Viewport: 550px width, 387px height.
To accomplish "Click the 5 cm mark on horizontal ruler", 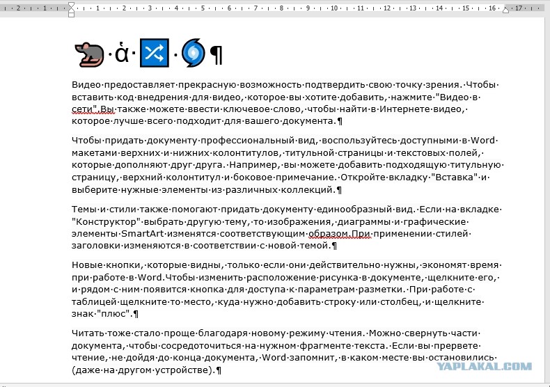I will tap(203, 8).
